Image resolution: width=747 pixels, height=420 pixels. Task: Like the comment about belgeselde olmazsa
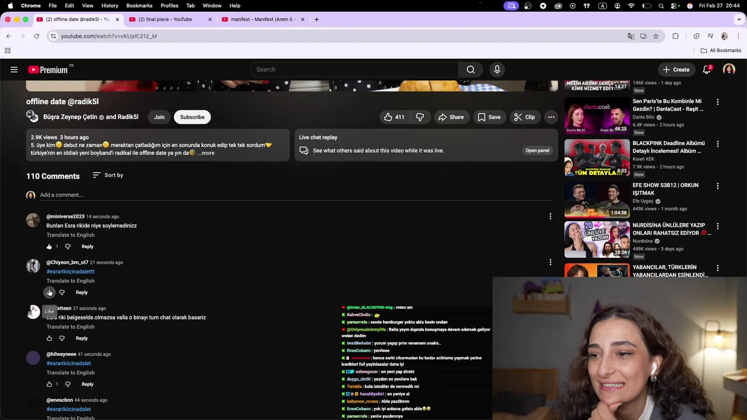pyautogui.click(x=49, y=338)
